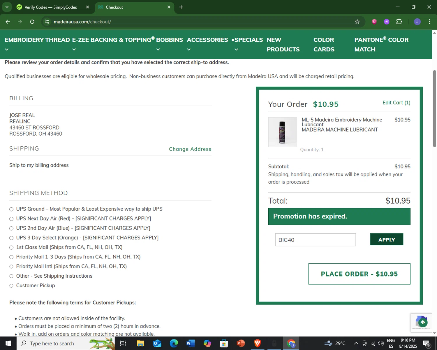Screen dimensions: 437x350
Task: Go to New Products
Action: (x=283, y=45)
